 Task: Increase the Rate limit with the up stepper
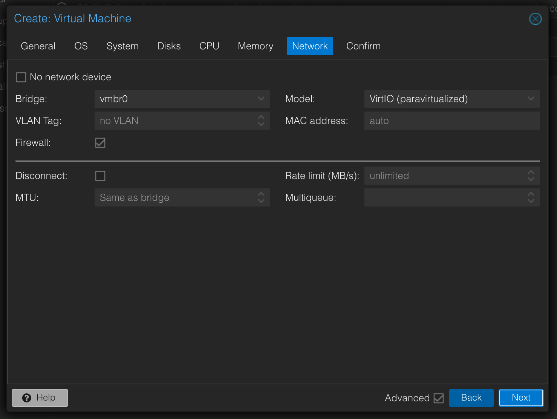[531, 173]
